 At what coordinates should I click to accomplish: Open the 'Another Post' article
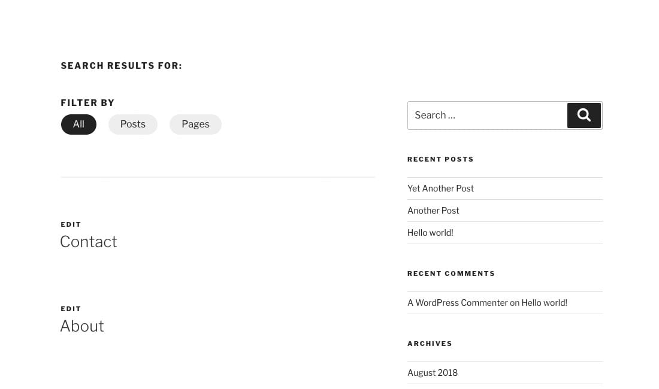point(433,210)
